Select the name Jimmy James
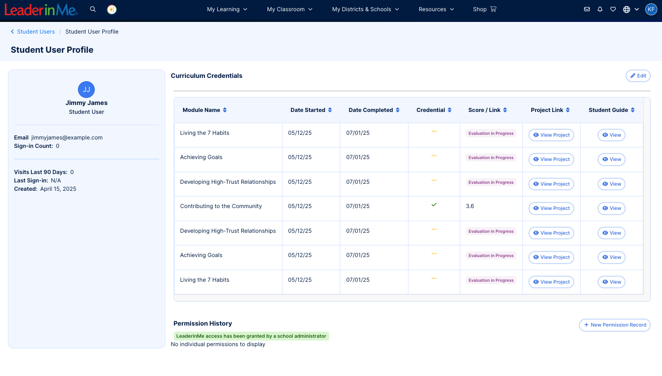The height and width of the screenshot is (376, 662). click(86, 103)
